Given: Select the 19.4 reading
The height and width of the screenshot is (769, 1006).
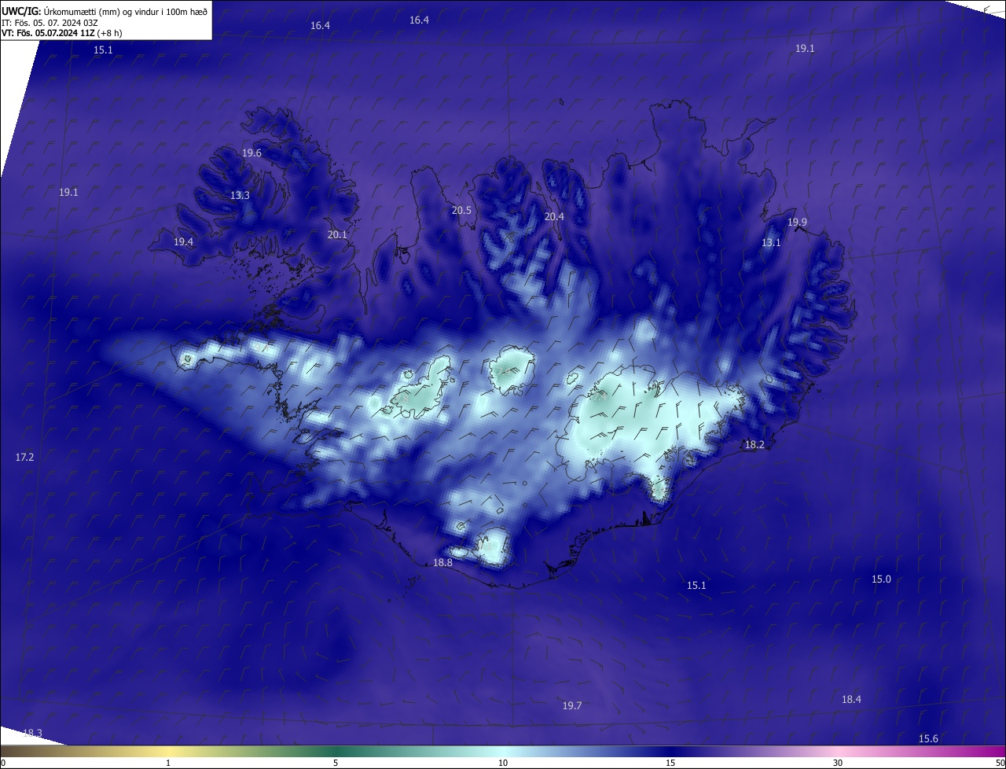Looking at the screenshot, I should (x=183, y=242).
